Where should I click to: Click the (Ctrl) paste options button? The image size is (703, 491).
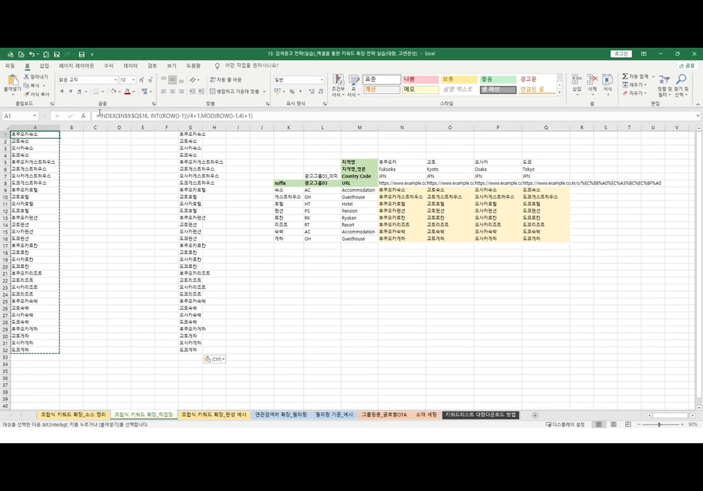coord(214,359)
